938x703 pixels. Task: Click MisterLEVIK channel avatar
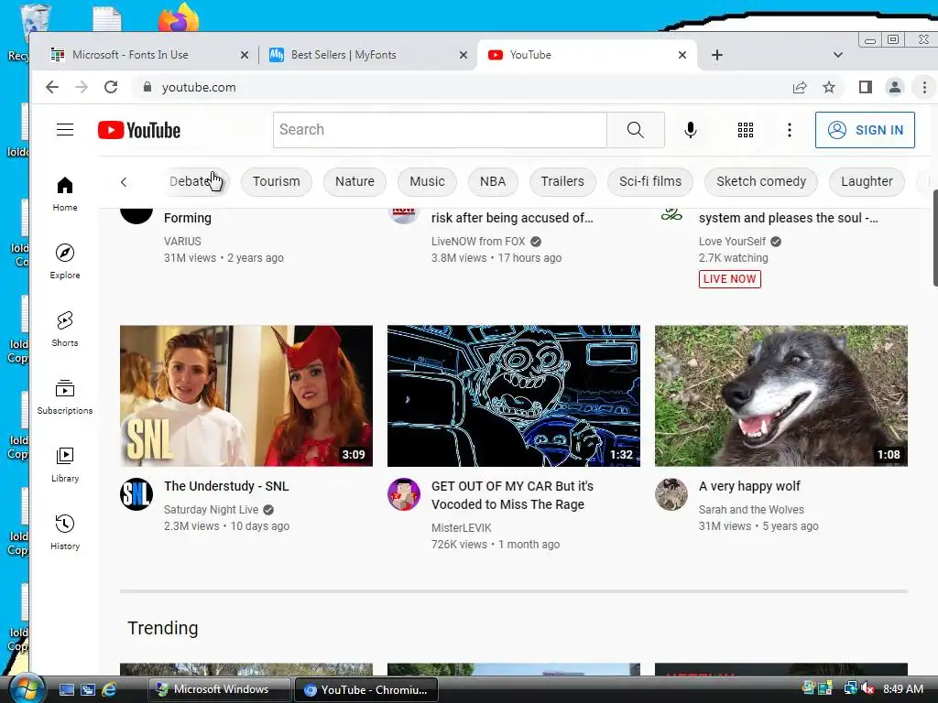point(404,494)
